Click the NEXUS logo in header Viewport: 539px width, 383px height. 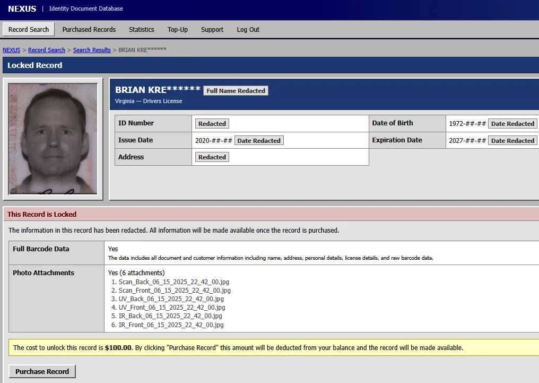pos(22,8)
